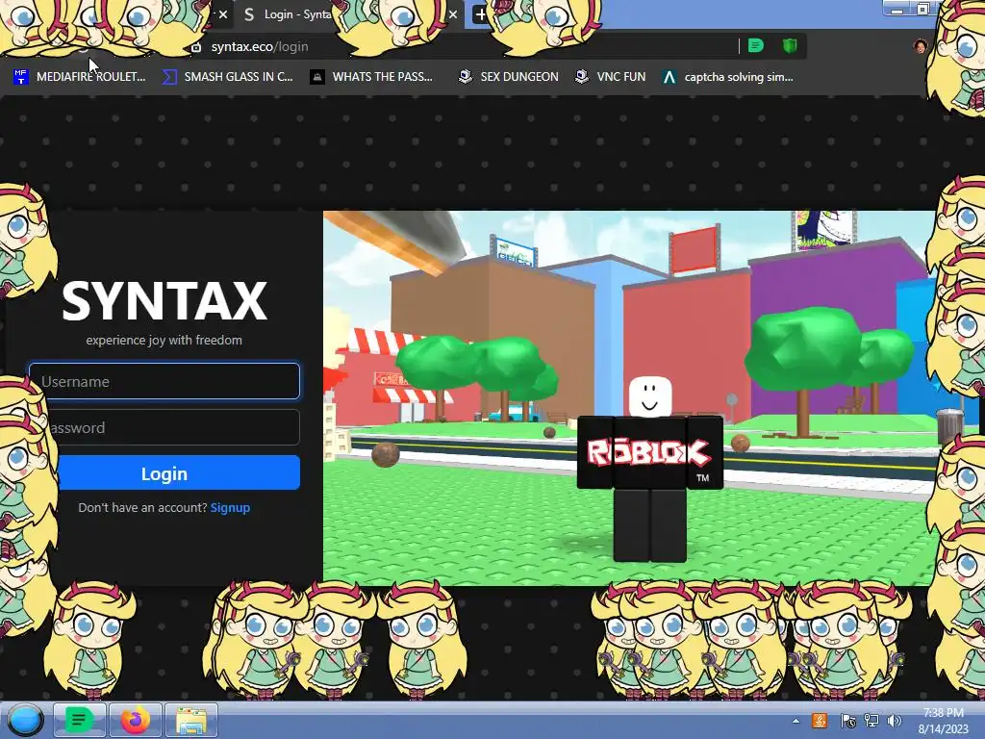The height and width of the screenshot is (739, 985).
Task: Click the SYNTAX logo heading
Action: point(164,301)
